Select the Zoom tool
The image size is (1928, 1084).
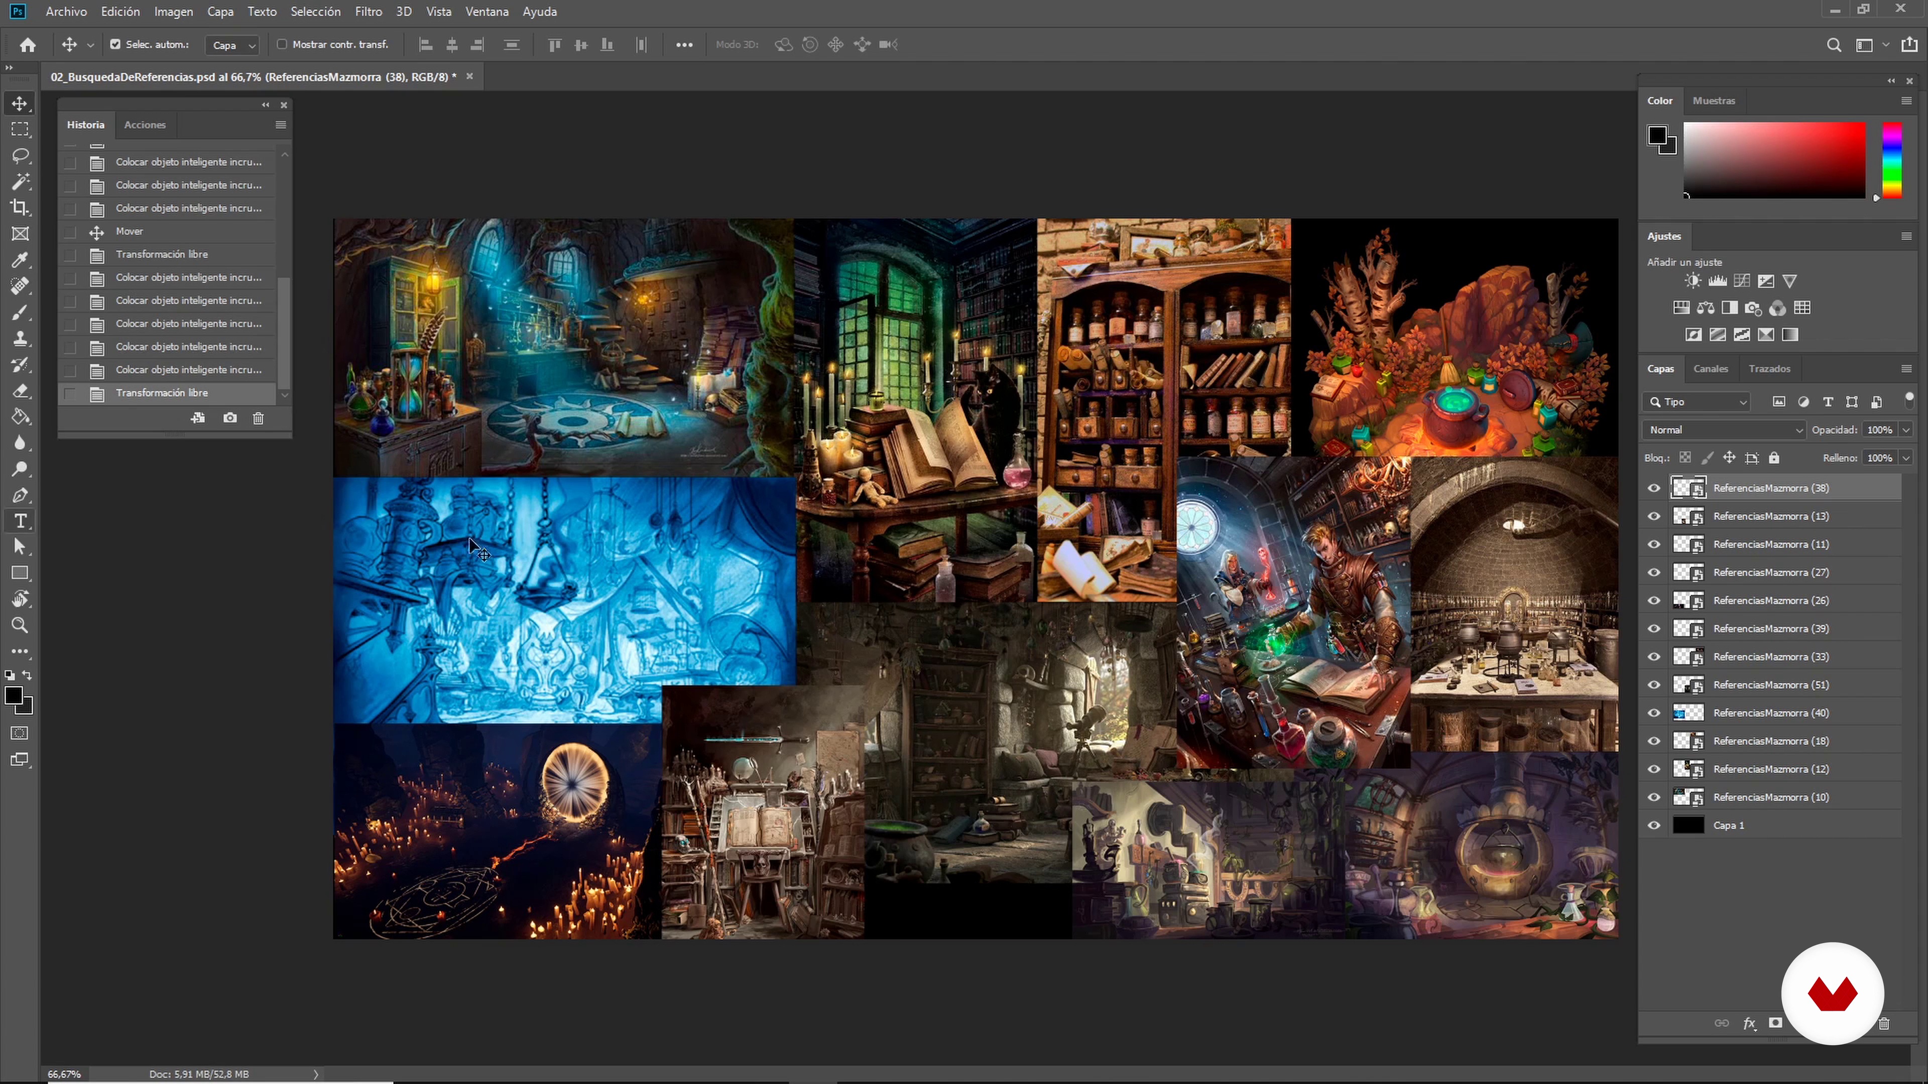(20, 625)
